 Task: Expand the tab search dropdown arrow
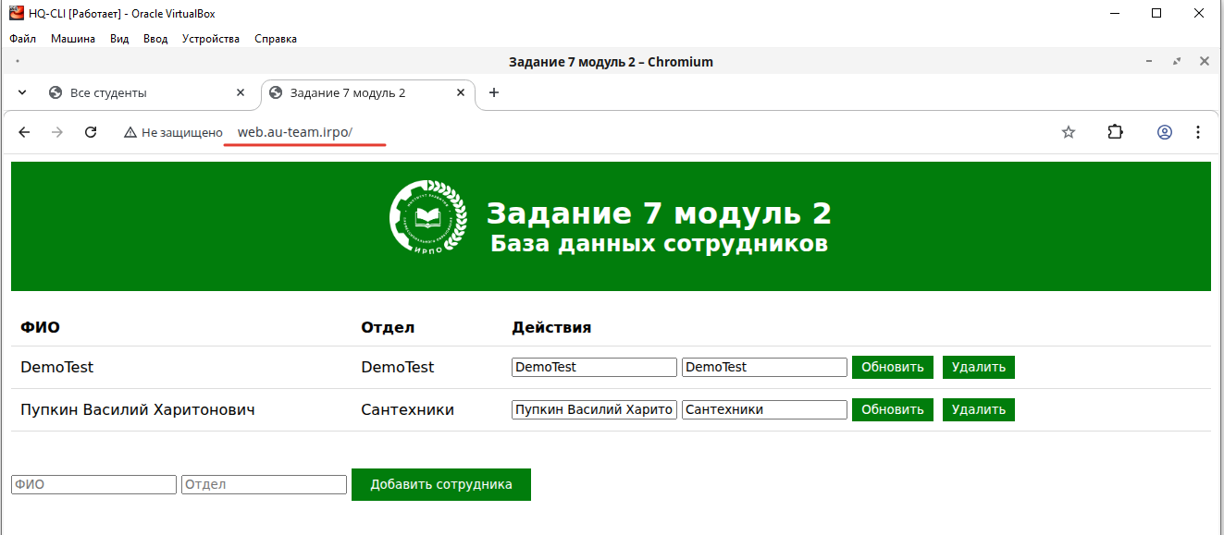tap(23, 92)
